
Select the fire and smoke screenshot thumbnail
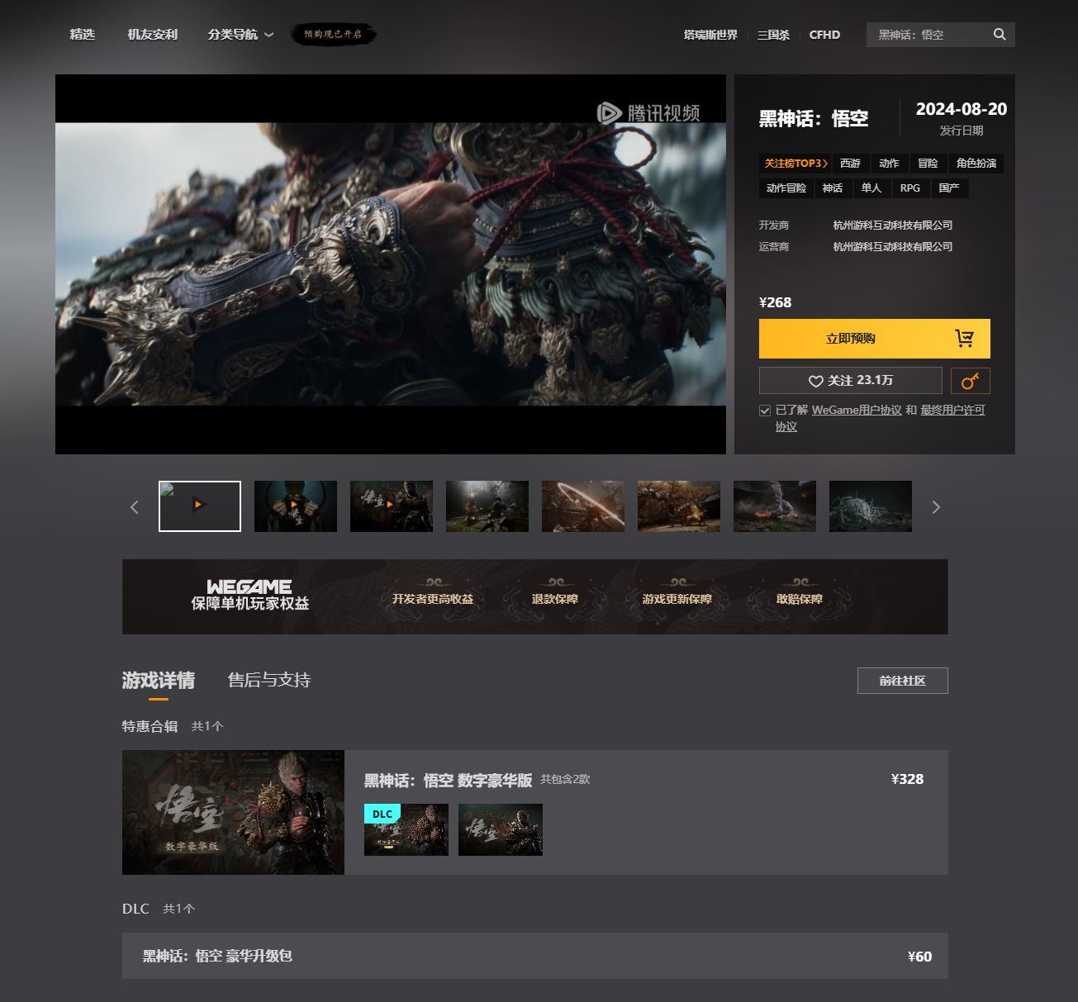pyautogui.click(x=775, y=506)
